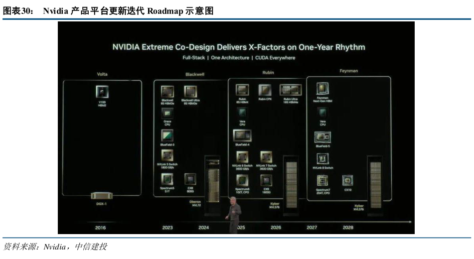
Task: Click the Blackwell Ultra chip image
Action: click(190, 92)
